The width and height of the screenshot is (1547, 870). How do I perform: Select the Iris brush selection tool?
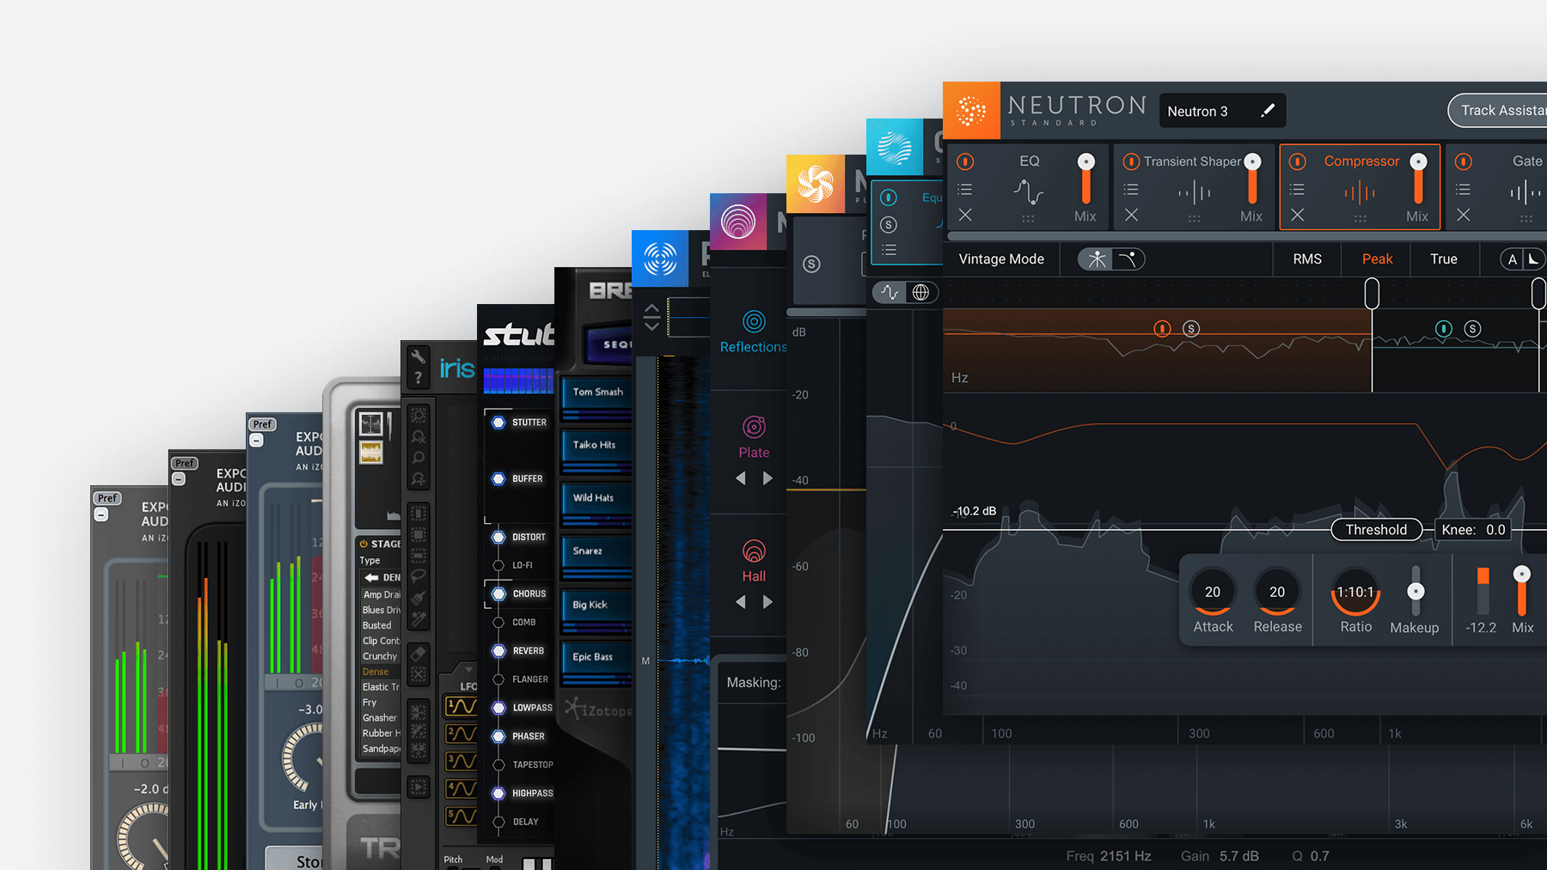coord(418,598)
